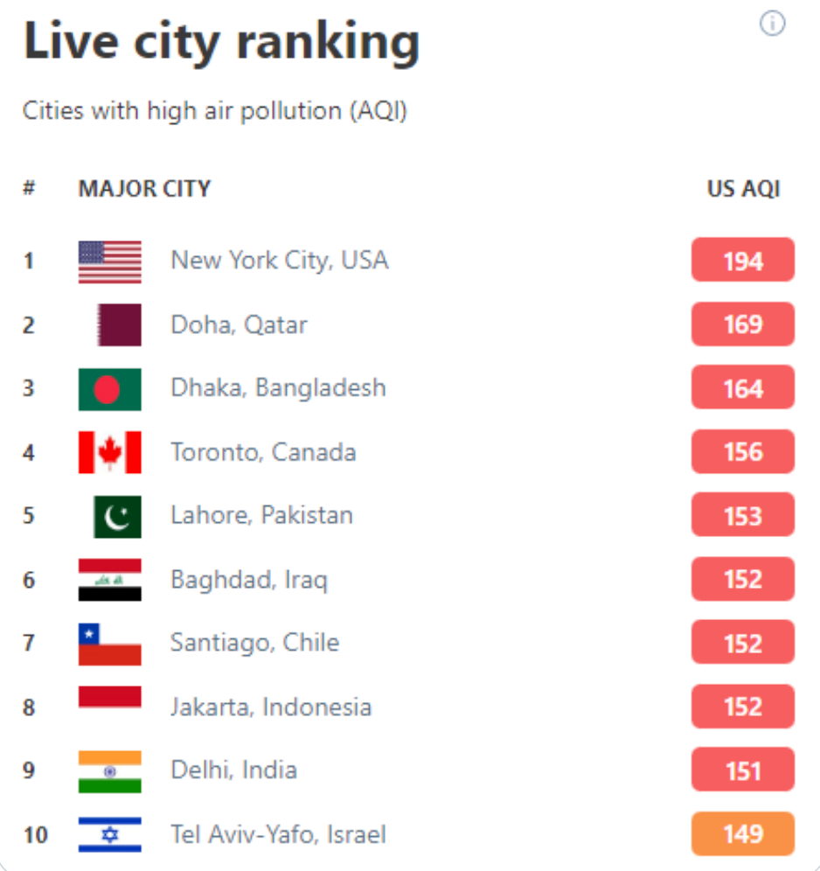820x871 pixels.
Task: Click the USA flag icon
Action: (109, 261)
